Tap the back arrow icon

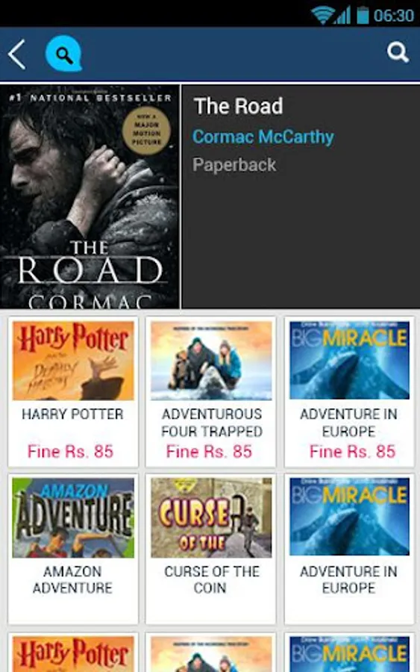[x=17, y=55]
